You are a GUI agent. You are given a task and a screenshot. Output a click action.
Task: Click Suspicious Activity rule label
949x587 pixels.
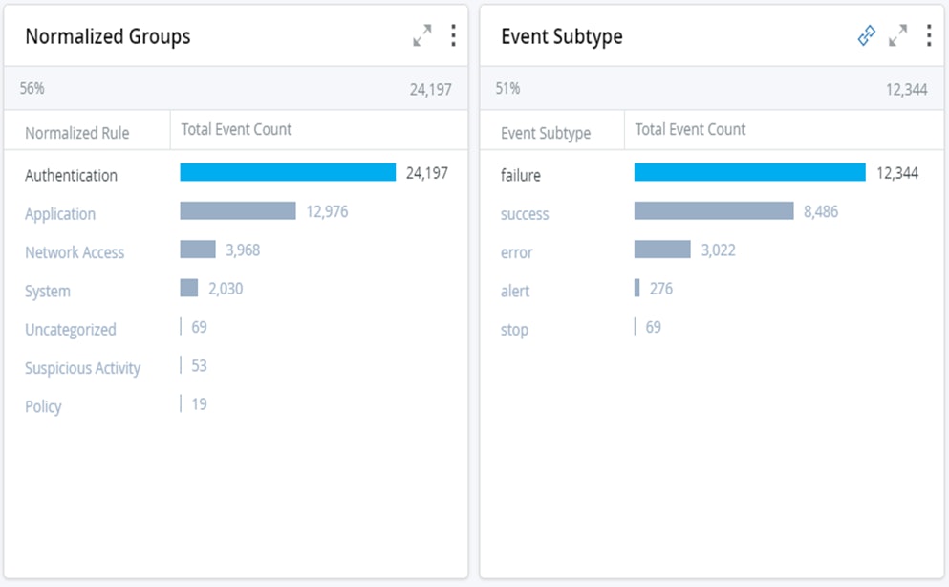coord(82,368)
